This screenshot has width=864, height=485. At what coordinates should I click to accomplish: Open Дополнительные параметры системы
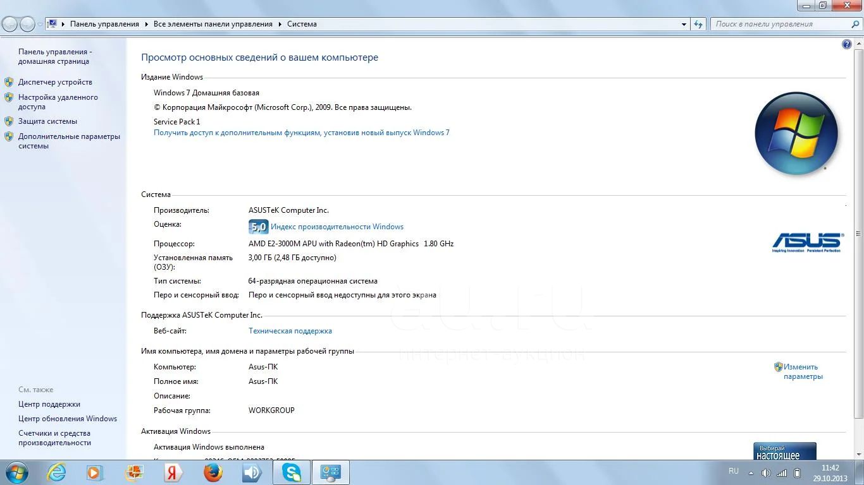point(69,141)
